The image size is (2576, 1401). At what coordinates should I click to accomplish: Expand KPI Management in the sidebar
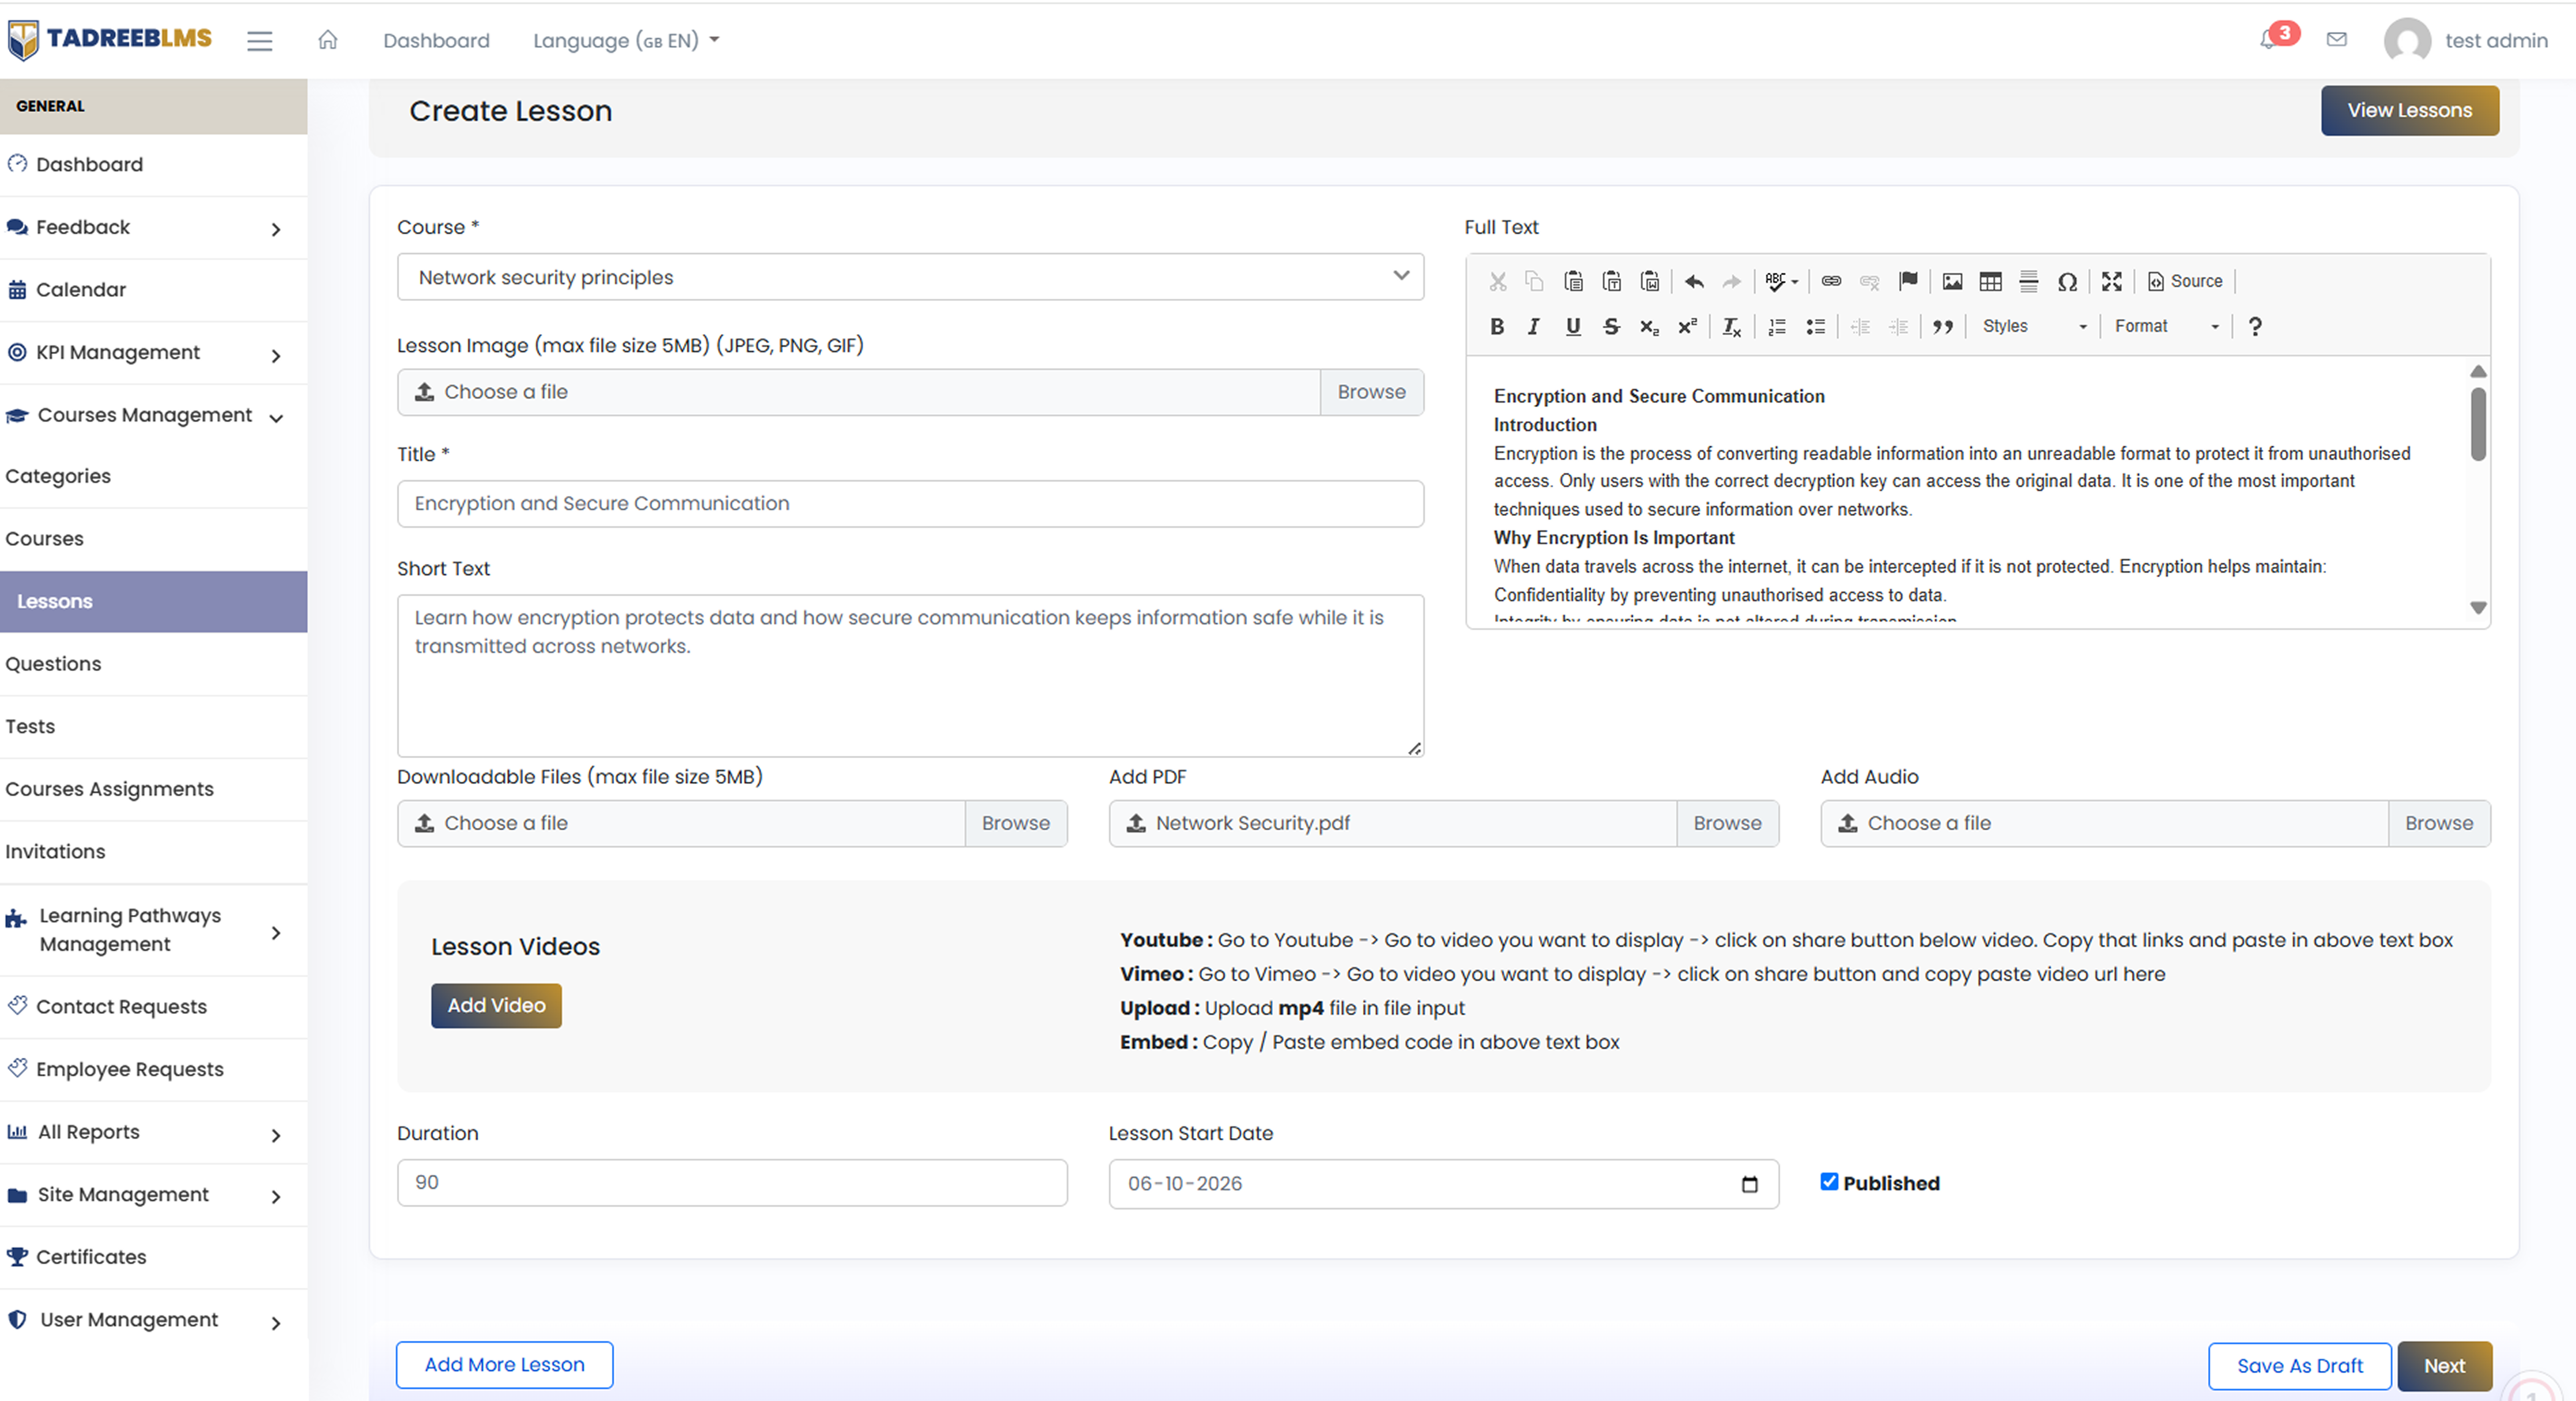click(153, 353)
